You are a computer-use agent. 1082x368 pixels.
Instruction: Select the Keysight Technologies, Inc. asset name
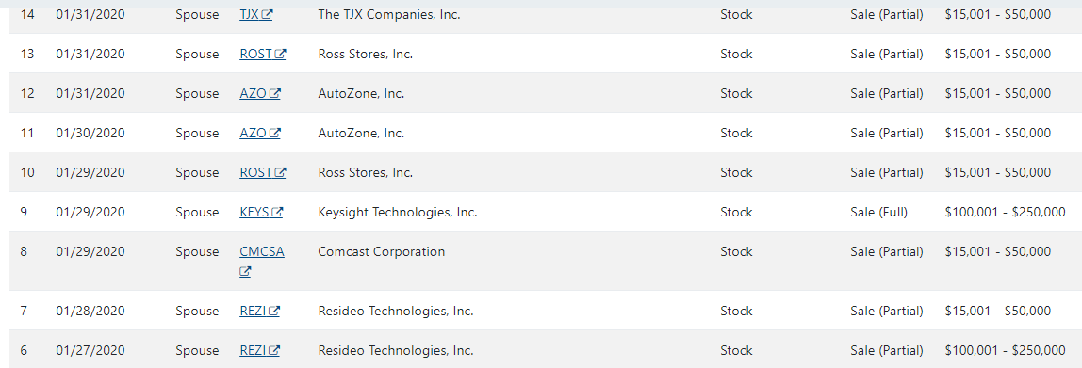click(398, 213)
